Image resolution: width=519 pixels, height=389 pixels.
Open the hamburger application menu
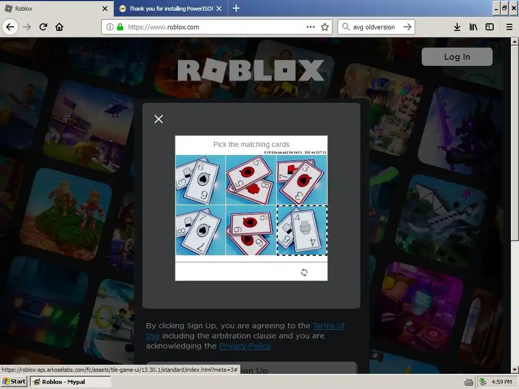509,27
